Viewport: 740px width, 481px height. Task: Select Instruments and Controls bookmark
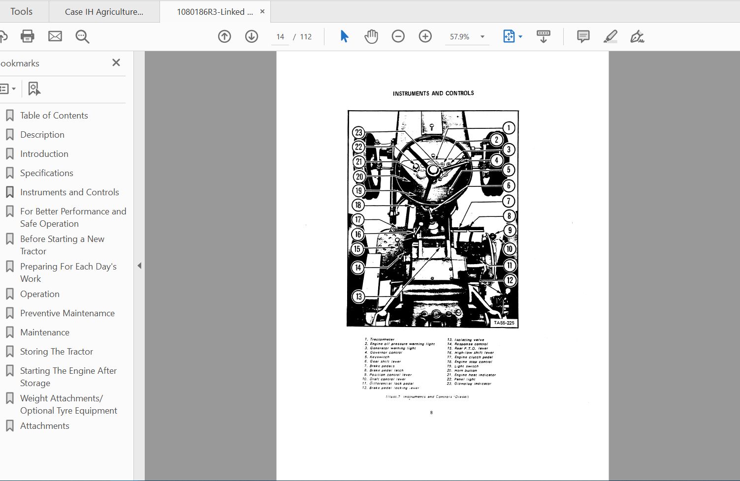click(x=69, y=192)
